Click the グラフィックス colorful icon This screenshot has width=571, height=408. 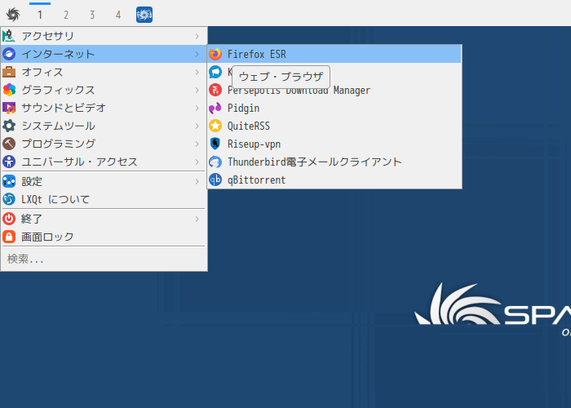(x=9, y=90)
